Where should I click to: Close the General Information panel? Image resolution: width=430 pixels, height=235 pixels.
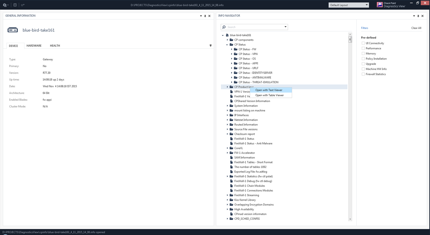point(209,16)
